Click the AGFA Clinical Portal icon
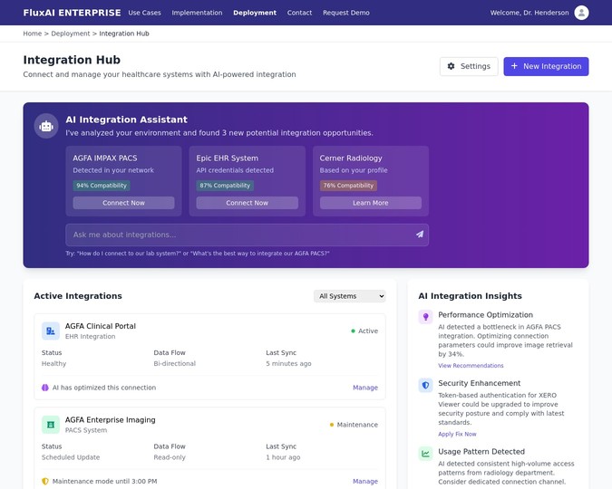The image size is (612, 489). [x=51, y=331]
